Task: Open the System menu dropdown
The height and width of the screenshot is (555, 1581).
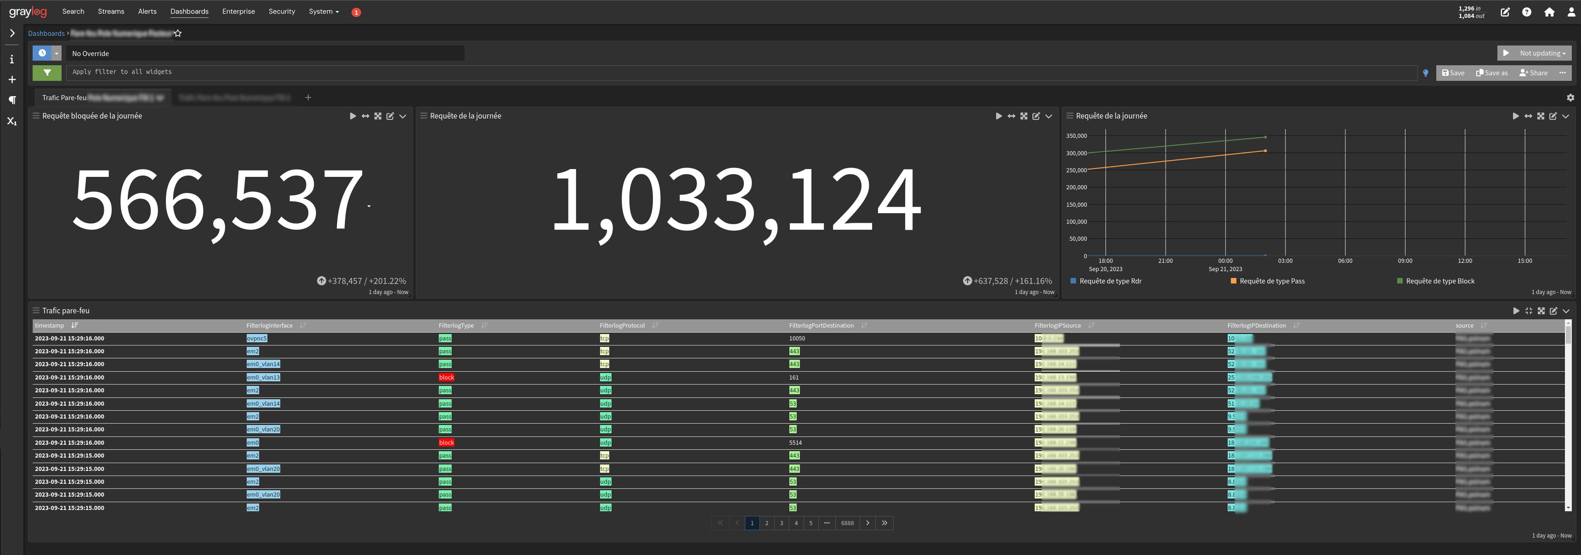Action: click(x=323, y=11)
